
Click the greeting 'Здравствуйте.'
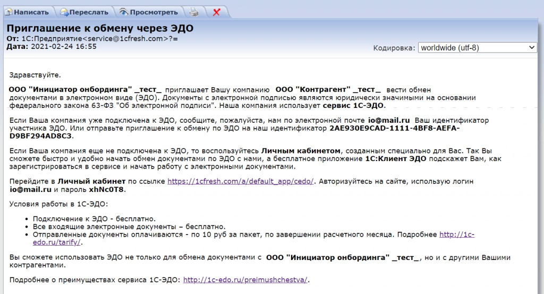point(35,75)
